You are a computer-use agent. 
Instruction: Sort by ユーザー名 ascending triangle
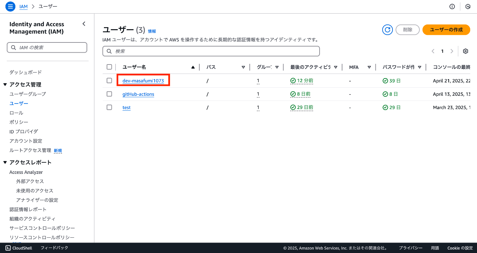(x=193, y=67)
